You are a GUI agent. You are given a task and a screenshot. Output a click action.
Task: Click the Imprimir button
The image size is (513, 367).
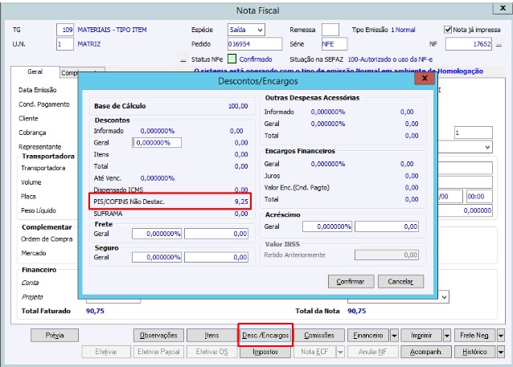pyautogui.click(x=421, y=336)
